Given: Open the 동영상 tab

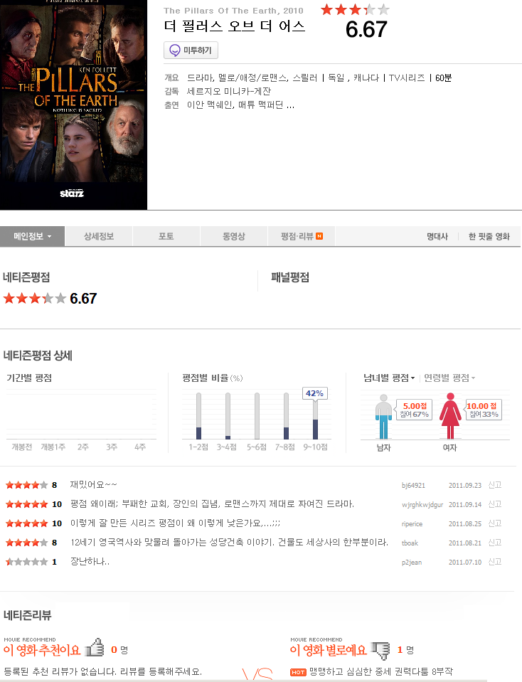Looking at the screenshot, I should pos(233,236).
